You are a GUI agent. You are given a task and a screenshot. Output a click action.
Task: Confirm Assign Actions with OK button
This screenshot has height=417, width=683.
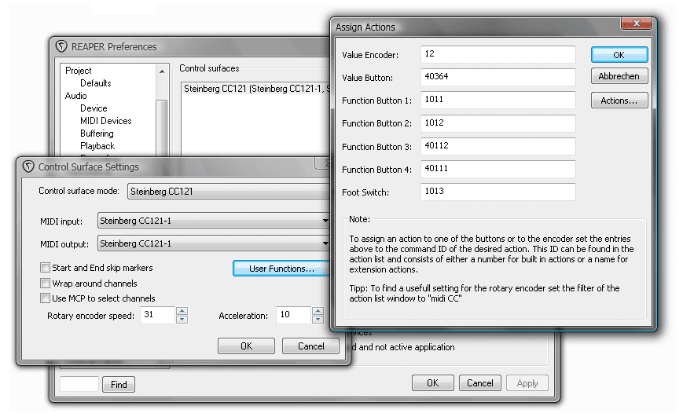point(619,55)
